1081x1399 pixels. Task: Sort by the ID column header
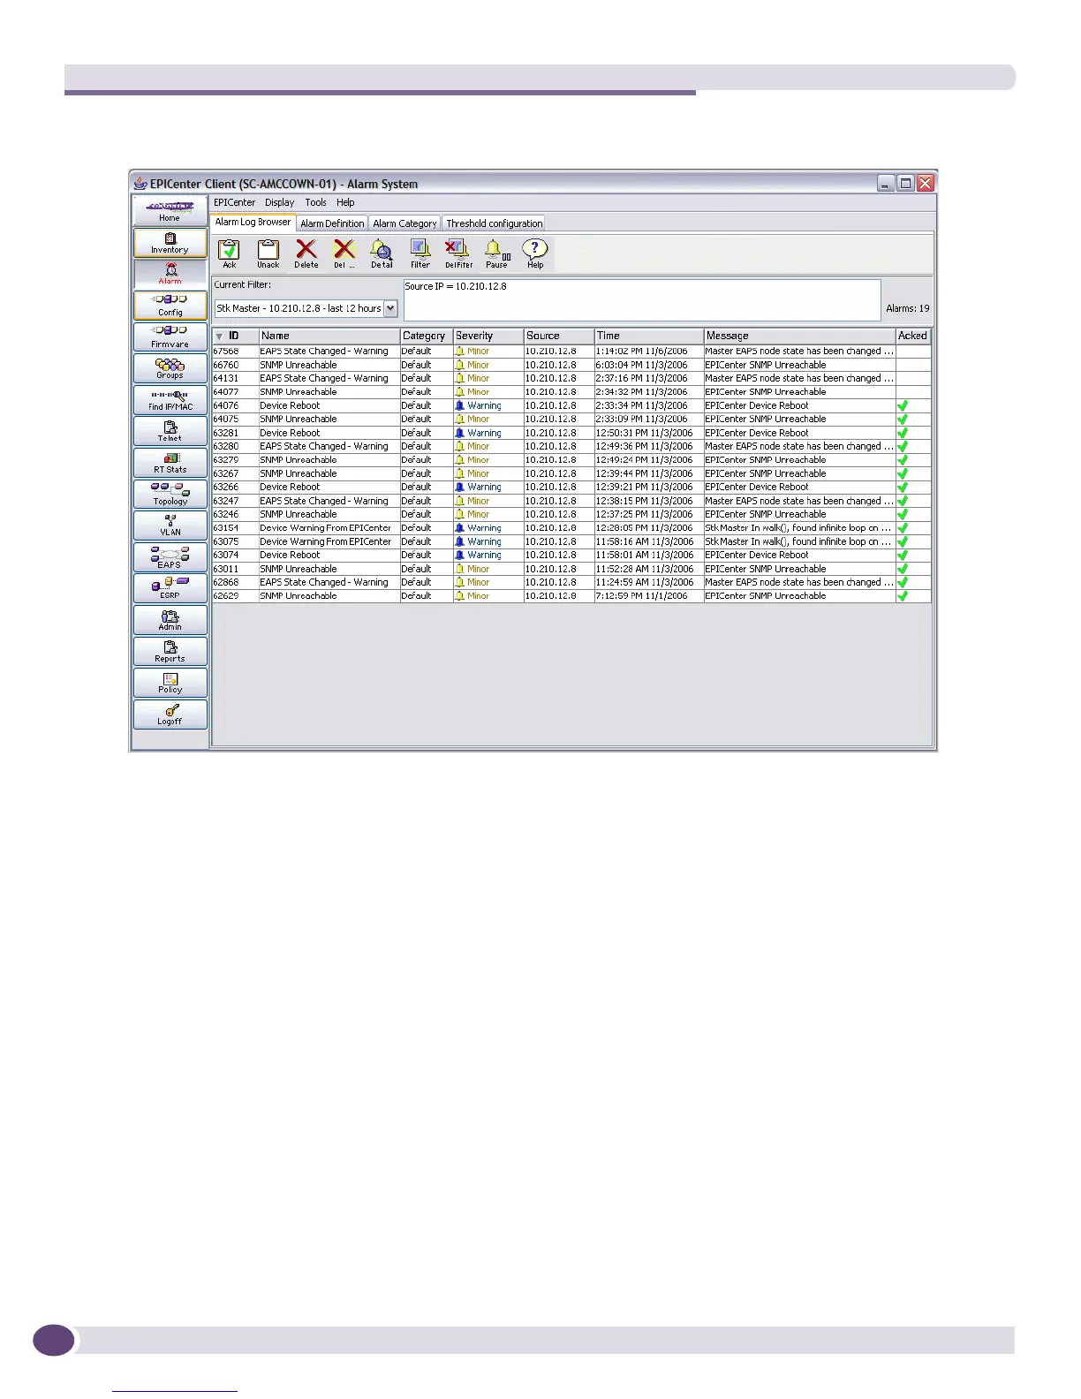click(x=235, y=336)
